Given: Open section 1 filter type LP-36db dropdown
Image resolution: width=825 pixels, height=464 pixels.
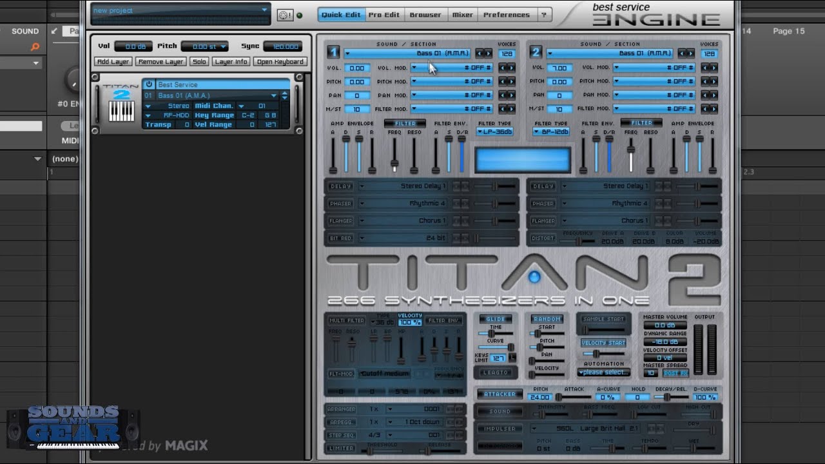Looking at the screenshot, I should (495, 132).
